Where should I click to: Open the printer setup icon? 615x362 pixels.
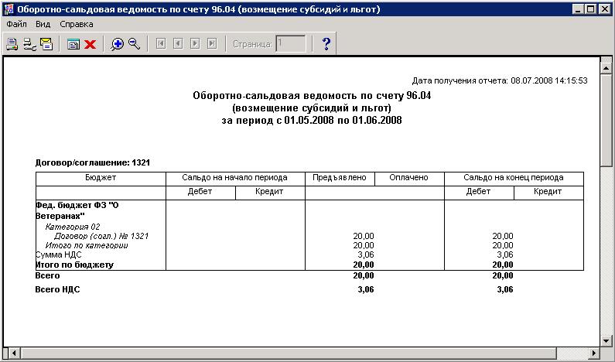pyautogui.click(x=29, y=44)
